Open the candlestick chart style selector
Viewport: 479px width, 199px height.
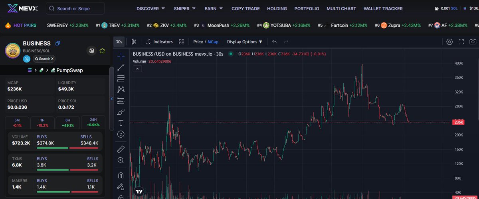(x=134, y=41)
